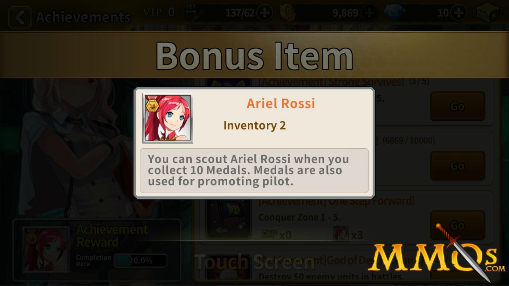Tap the medal description text box
This screenshot has width=509, height=286.
click(x=254, y=170)
